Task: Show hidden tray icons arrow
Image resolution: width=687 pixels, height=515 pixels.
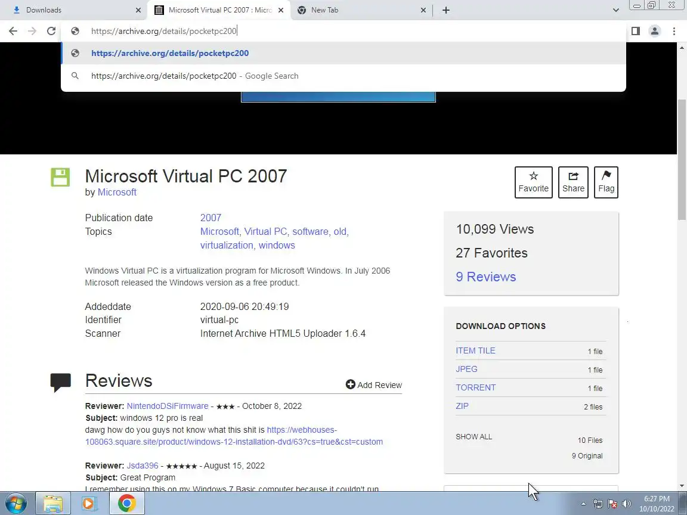Action: [x=583, y=504]
